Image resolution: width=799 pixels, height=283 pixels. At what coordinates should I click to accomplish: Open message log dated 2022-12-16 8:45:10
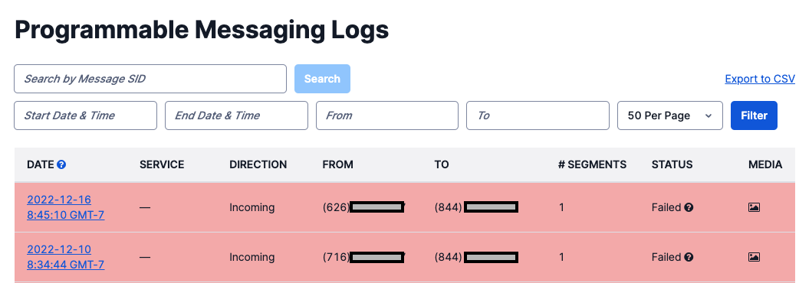pyautogui.click(x=66, y=207)
